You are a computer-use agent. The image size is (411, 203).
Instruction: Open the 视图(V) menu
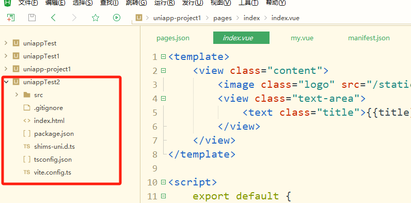[220, 3]
